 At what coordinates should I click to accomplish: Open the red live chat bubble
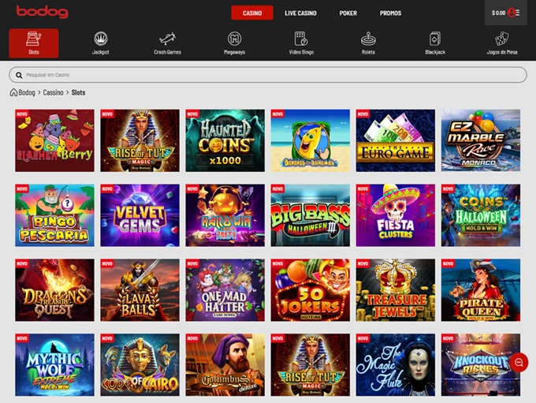pos(518,362)
